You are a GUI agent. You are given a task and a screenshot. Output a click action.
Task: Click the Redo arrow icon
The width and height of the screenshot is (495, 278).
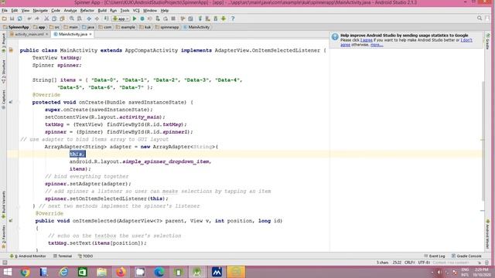(x=37, y=19)
